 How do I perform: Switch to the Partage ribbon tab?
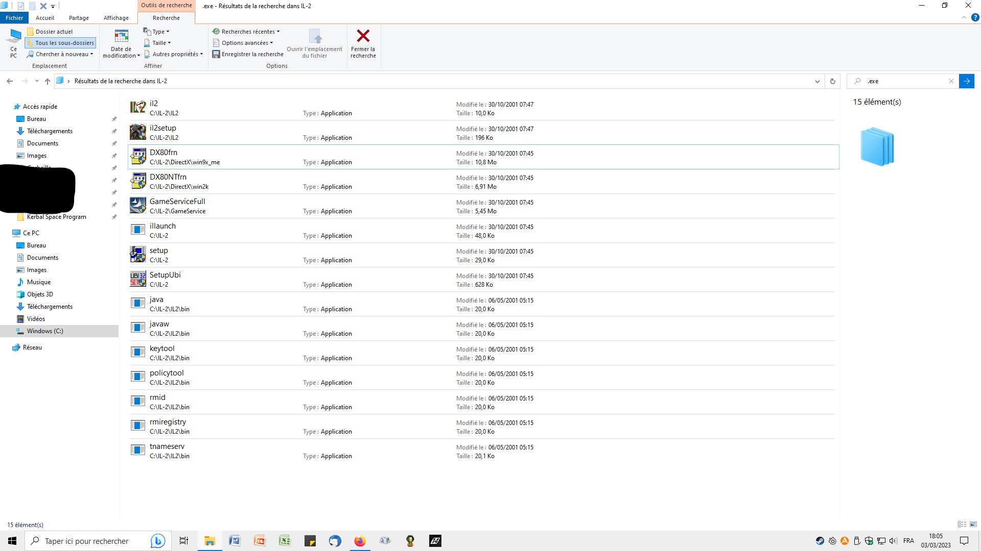pyautogui.click(x=79, y=18)
